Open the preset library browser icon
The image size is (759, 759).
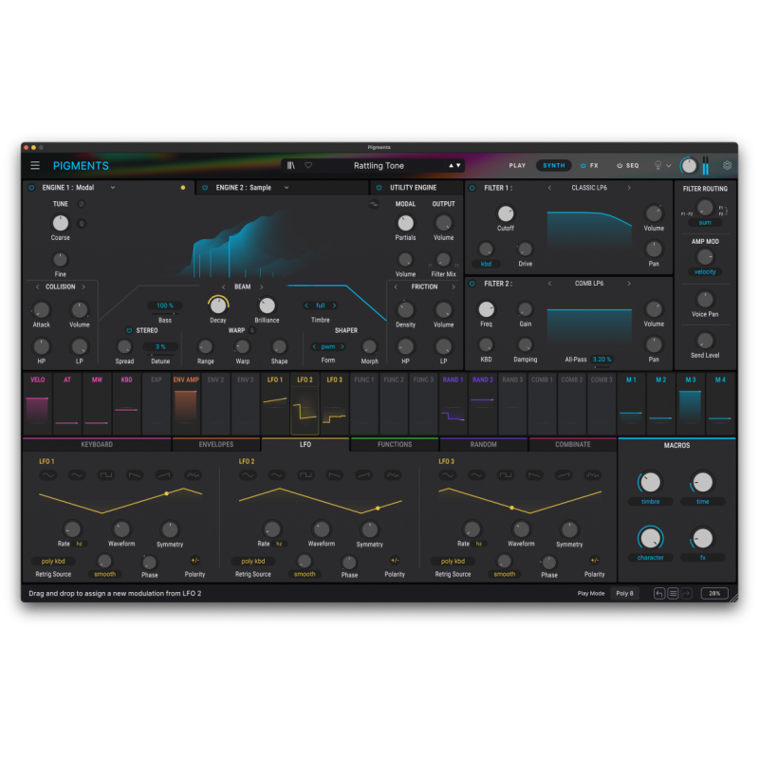click(x=290, y=166)
